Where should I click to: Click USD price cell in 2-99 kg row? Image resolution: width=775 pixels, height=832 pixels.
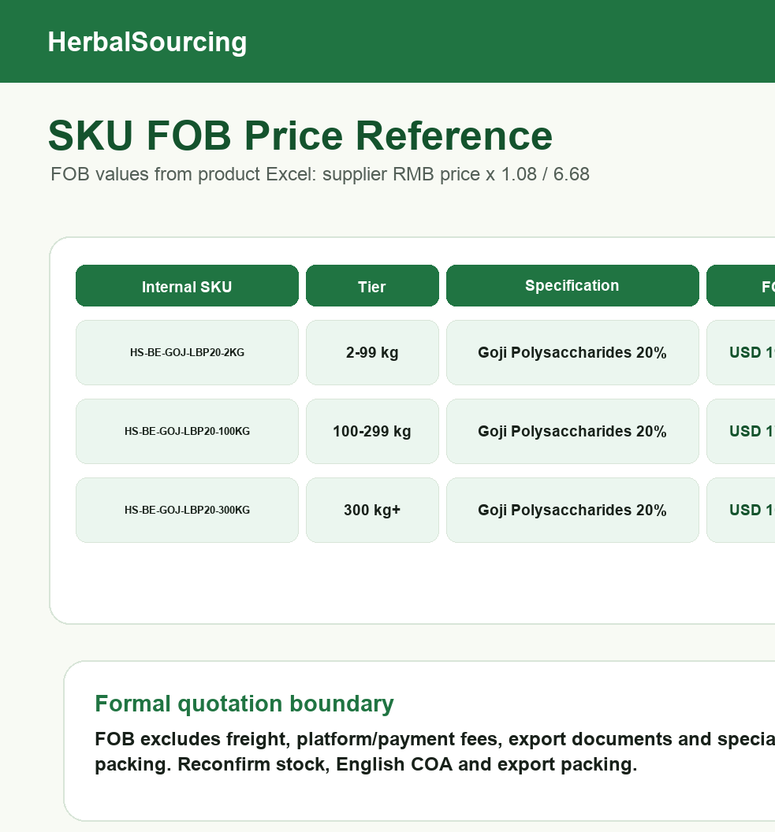741,352
